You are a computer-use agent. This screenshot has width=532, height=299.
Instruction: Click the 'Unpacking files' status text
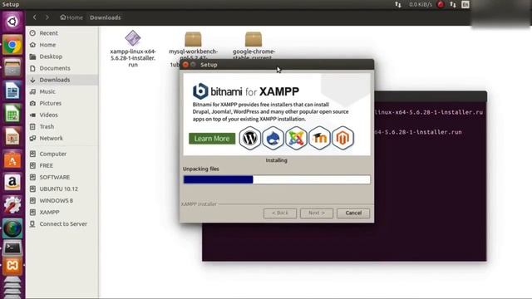coord(201,169)
